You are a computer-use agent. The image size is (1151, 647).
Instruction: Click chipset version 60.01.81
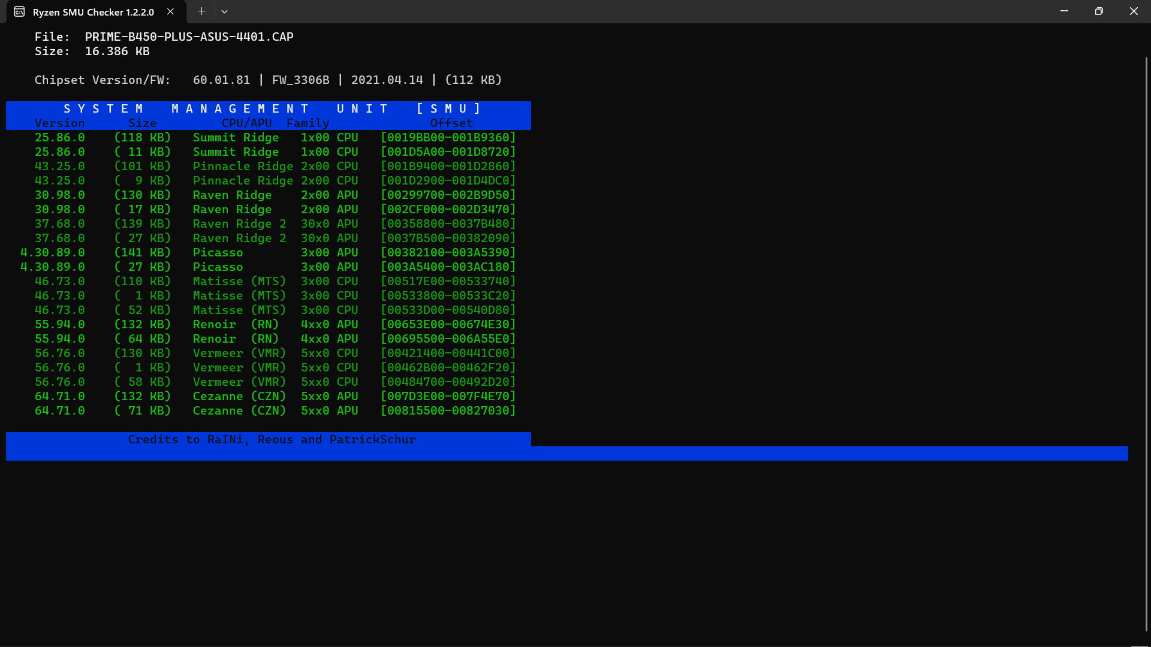click(x=221, y=80)
